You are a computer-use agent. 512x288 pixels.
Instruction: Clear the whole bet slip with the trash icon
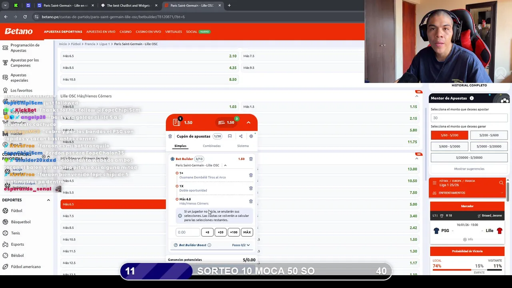170,136
